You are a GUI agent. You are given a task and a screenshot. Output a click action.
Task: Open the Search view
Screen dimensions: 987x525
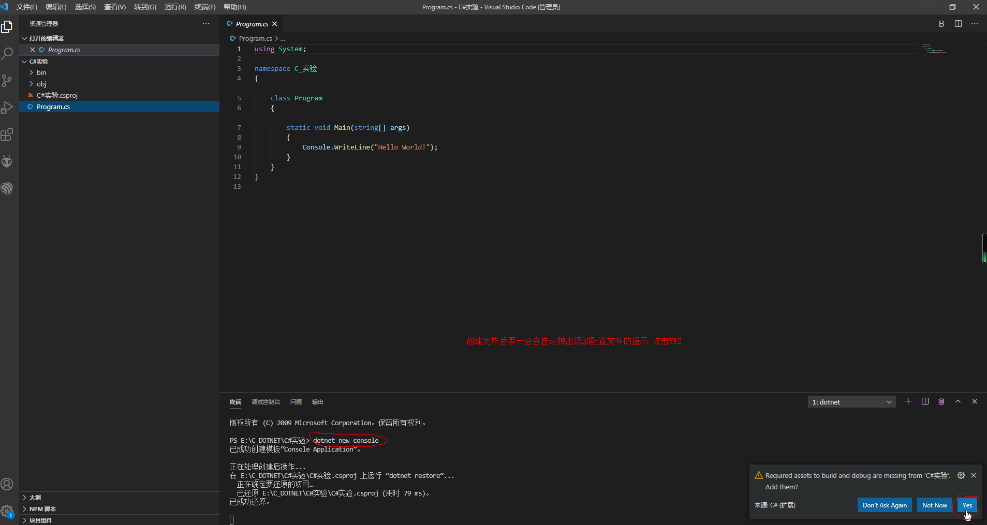(8, 53)
